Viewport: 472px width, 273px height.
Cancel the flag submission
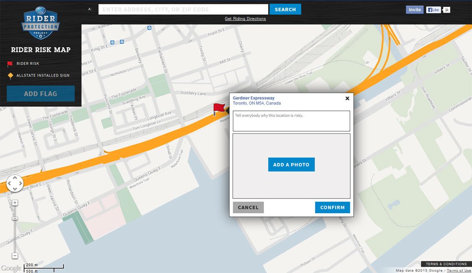[248, 207]
